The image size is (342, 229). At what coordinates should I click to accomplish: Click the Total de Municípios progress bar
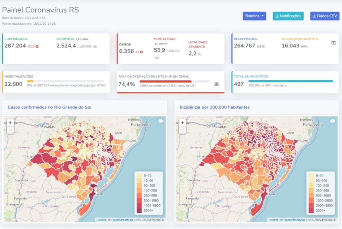click(291, 81)
